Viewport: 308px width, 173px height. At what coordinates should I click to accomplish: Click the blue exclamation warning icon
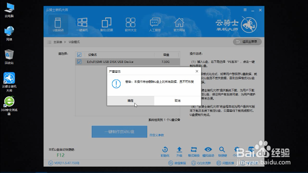[116, 84]
